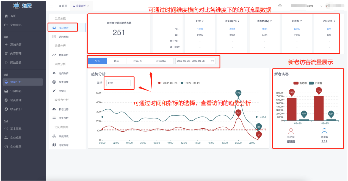The height and width of the screenshot is (181, 348).
Task: Click the help icon next to 浏览量(PV)
Action: [238, 21]
